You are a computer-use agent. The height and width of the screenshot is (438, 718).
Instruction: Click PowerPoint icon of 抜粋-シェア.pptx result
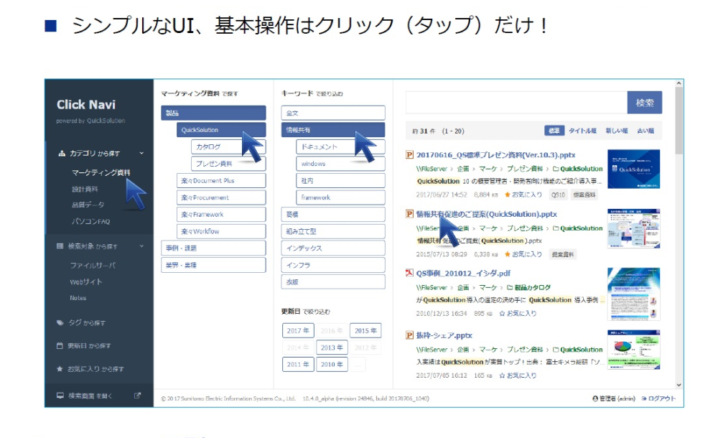coord(409,335)
